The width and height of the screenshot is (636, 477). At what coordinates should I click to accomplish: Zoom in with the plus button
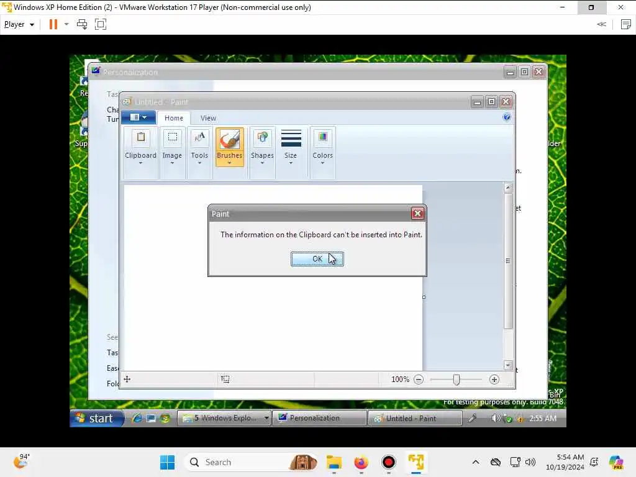click(494, 379)
